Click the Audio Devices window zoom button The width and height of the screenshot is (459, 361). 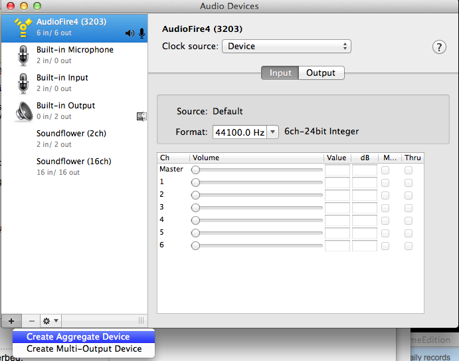(37, 6)
